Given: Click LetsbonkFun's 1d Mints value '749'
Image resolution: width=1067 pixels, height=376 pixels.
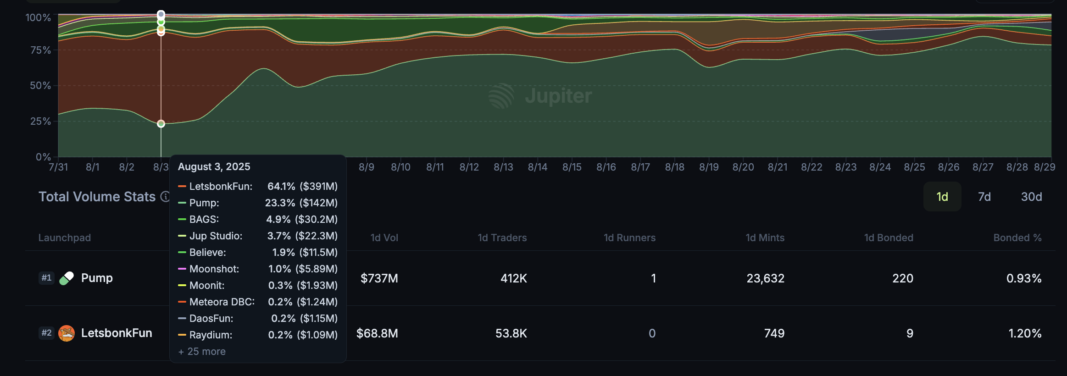Looking at the screenshot, I should click(774, 333).
